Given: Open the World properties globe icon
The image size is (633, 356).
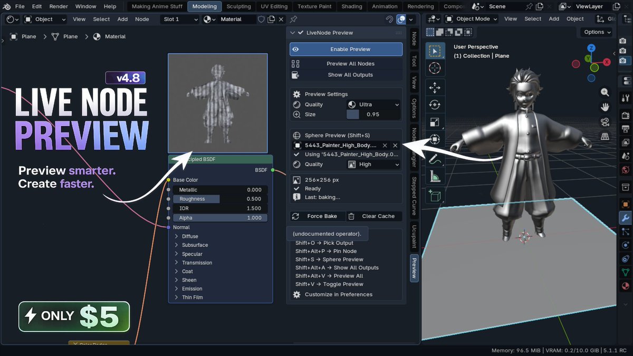Looking at the screenshot, I should click(x=626, y=170).
